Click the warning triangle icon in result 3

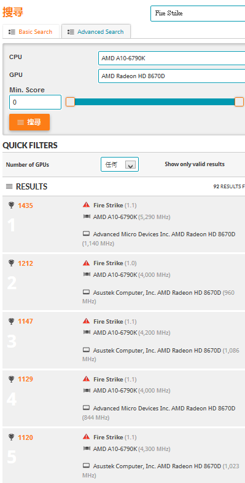tap(87, 321)
